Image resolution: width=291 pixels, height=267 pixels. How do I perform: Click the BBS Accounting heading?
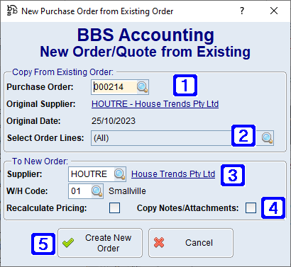(145, 35)
